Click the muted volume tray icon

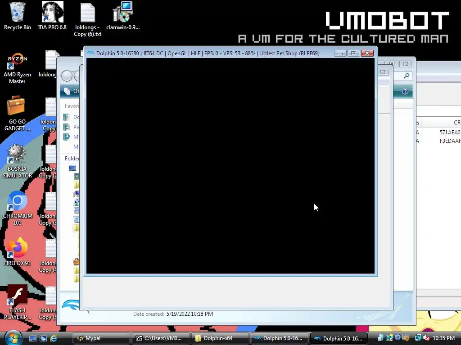pyautogui.click(x=426, y=338)
